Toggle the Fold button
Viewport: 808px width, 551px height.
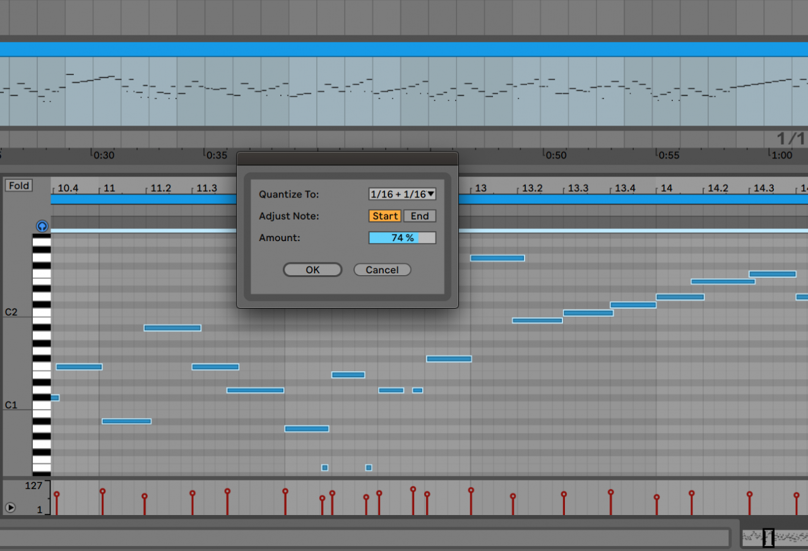[x=18, y=185]
